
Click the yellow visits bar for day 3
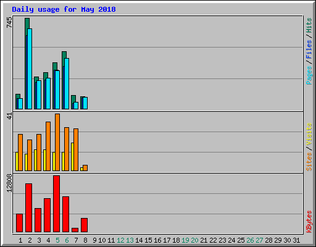point(35,160)
